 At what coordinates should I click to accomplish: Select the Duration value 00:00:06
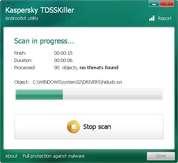point(63,60)
